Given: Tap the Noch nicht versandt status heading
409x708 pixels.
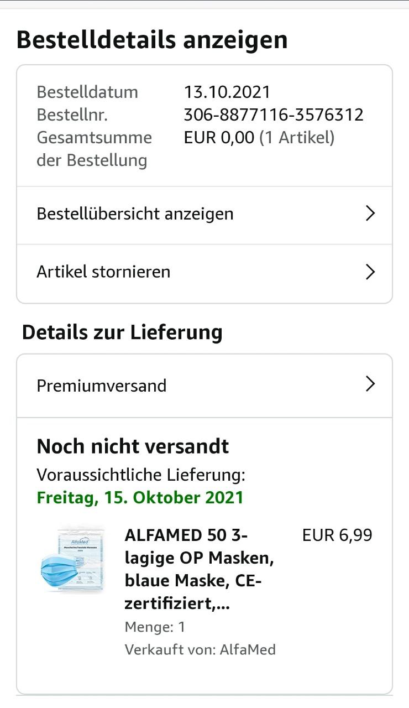Looking at the screenshot, I should (133, 446).
